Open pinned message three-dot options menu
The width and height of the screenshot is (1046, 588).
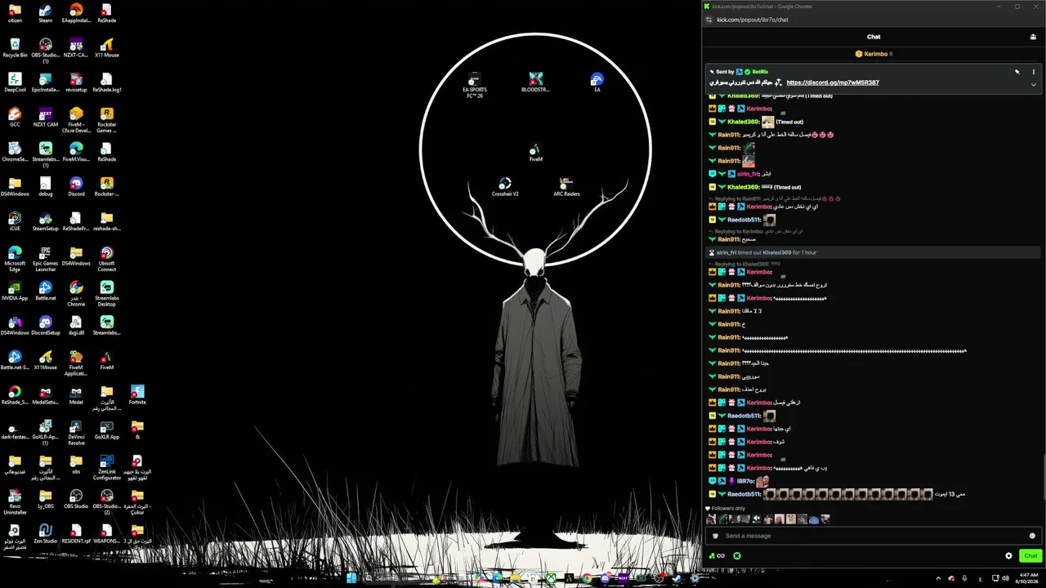coord(1033,72)
